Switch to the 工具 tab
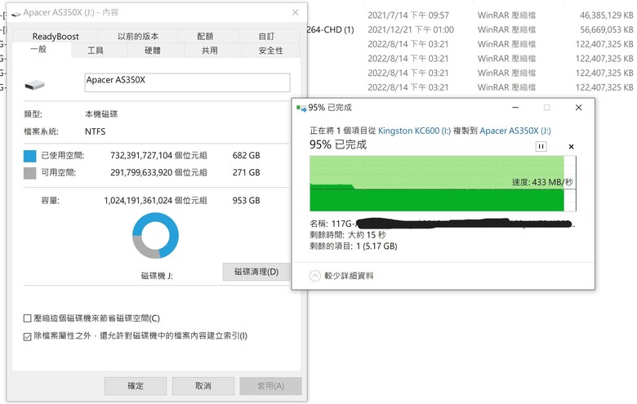This screenshot has width=637, height=404. 96,51
